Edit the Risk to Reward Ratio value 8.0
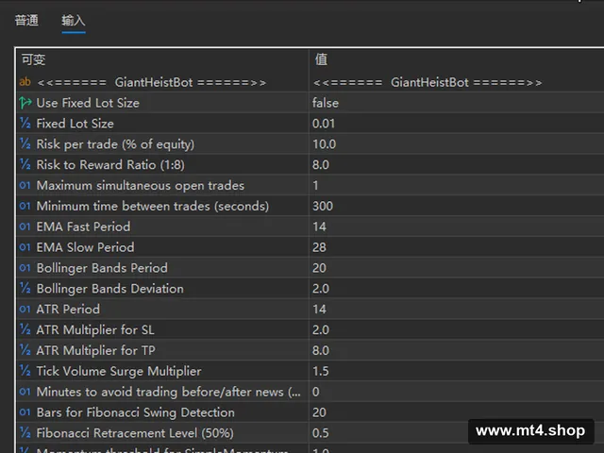Image resolution: width=604 pixels, height=453 pixels. coord(321,164)
